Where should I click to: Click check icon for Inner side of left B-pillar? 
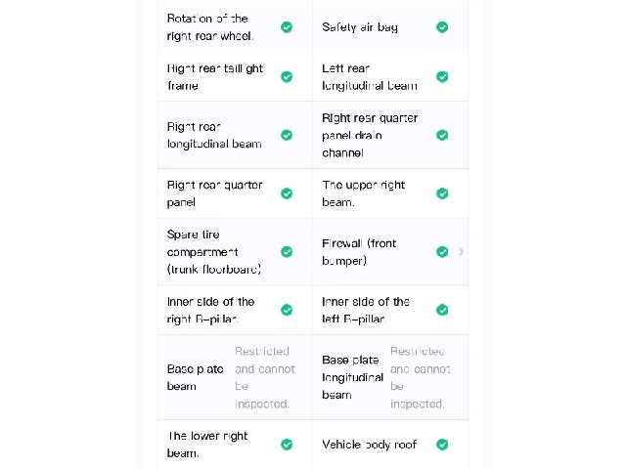point(442,310)
